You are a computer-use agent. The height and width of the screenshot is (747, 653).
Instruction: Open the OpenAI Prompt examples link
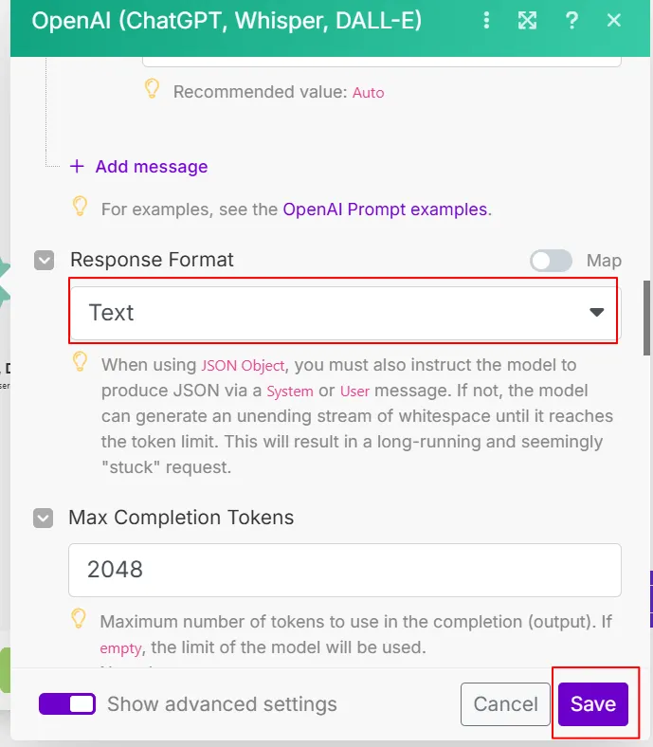click(x=385, y=210)
